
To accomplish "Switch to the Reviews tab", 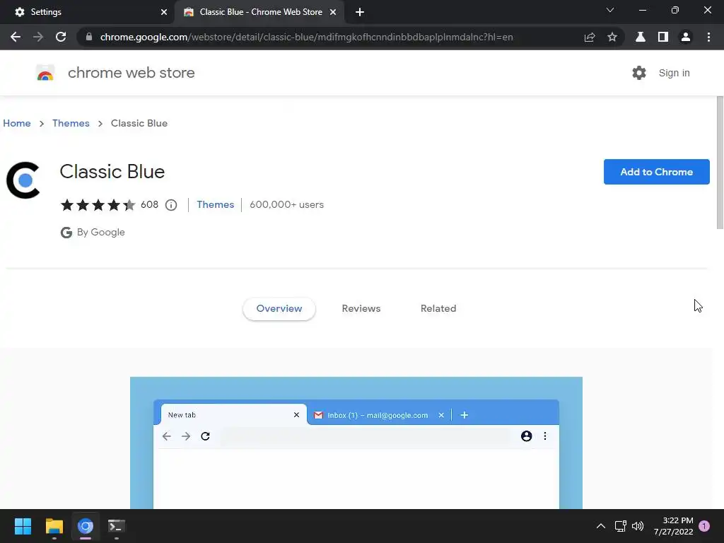I will pyautogui.click(x=361, y=308).
